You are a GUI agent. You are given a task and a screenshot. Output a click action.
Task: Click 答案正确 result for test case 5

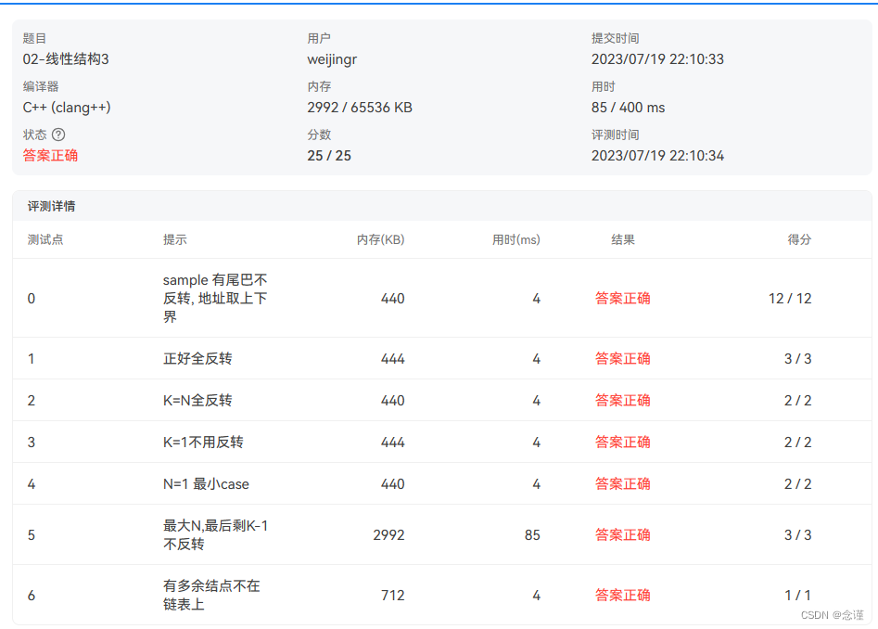point(622,534)
